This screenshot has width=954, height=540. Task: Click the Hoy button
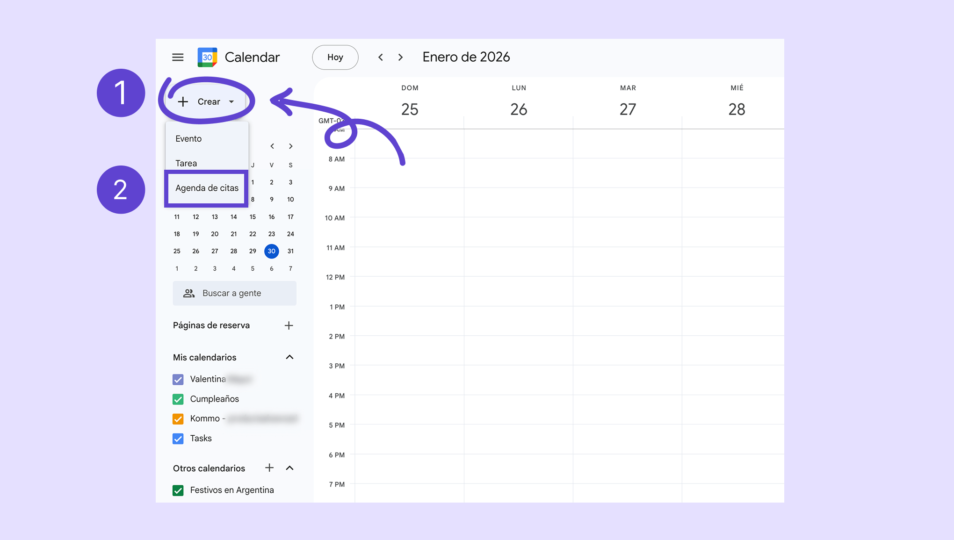click(x=335, y=57)
